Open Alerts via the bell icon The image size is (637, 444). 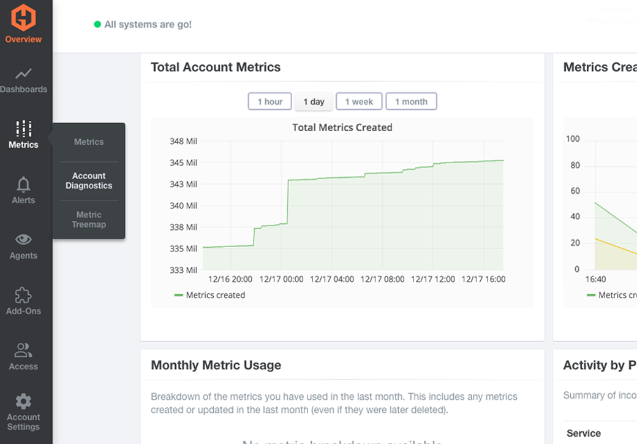(x=23, y=184)
